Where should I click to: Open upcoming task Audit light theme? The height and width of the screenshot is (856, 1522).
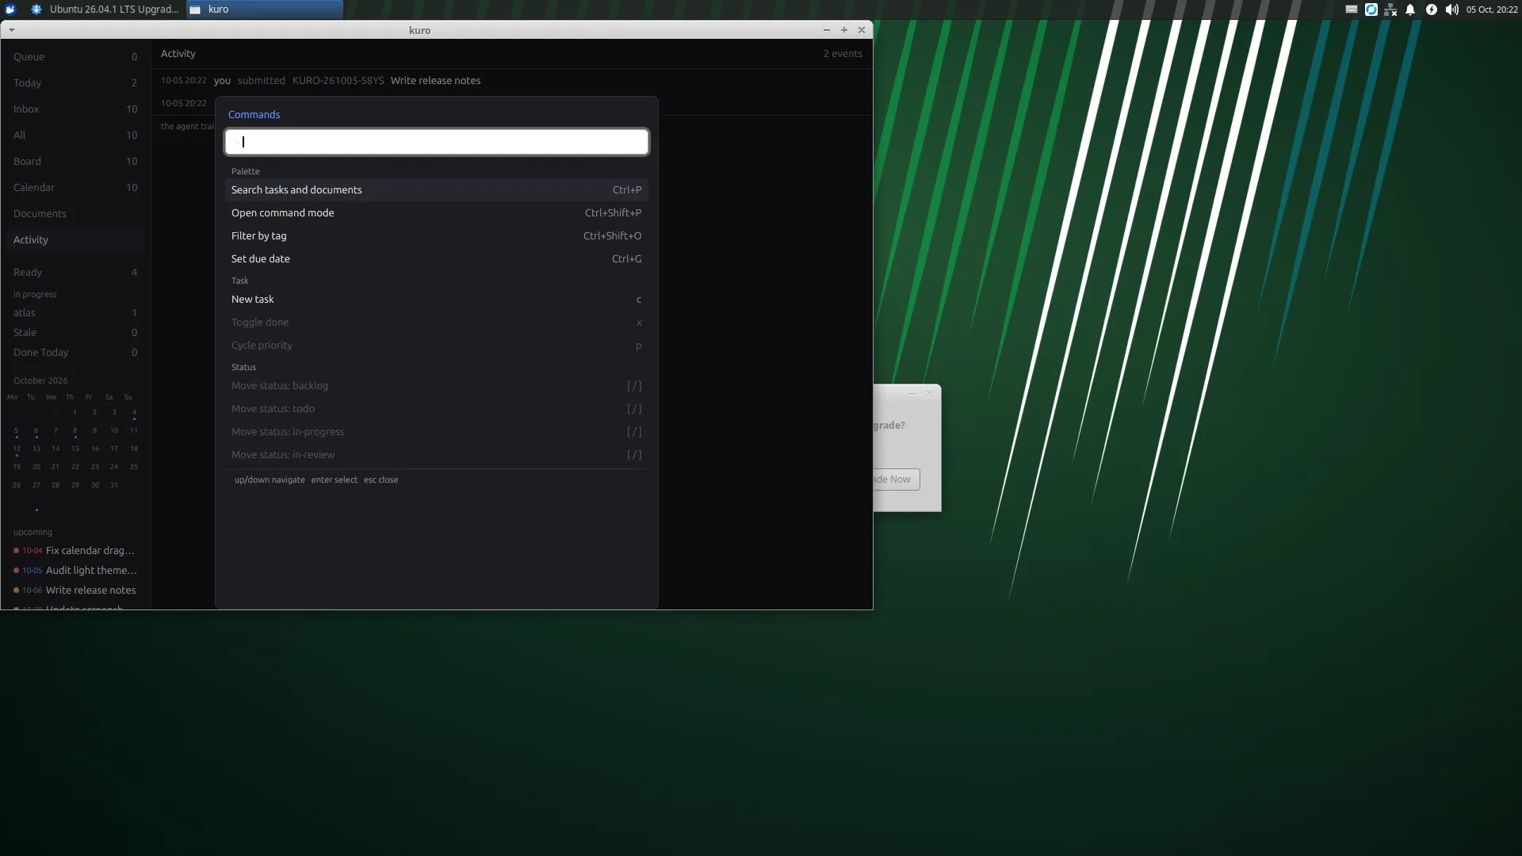pos(75,571)
